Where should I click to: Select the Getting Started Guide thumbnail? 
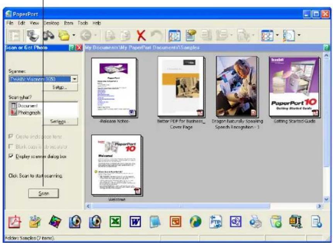[x=294, y=87]
